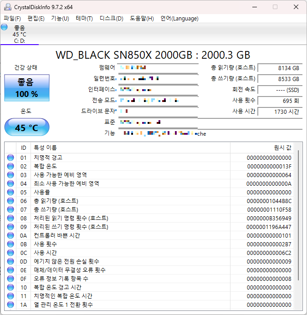
Task: Click raw value 000001196A447
Action: [x=269, y=227]
